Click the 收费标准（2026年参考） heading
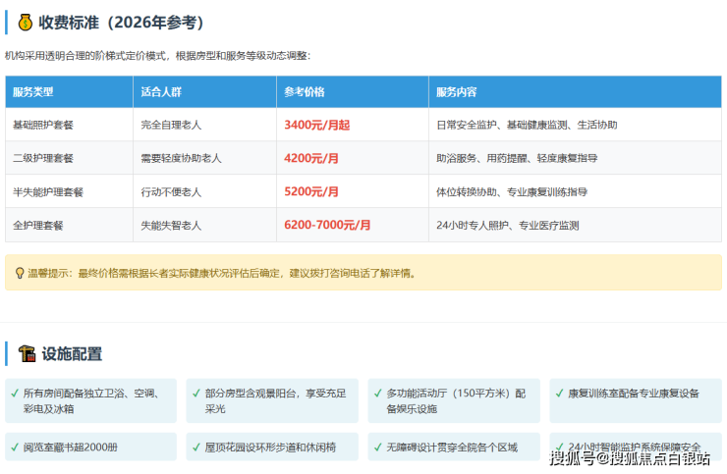 [x=122, y=22]
